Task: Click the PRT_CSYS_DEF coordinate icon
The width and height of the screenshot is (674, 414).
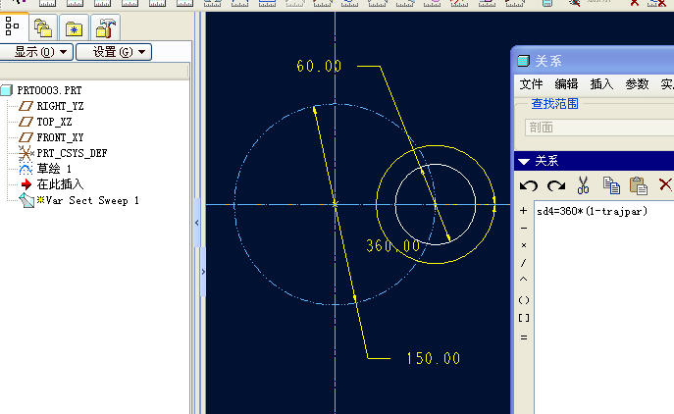Action: 26,153
